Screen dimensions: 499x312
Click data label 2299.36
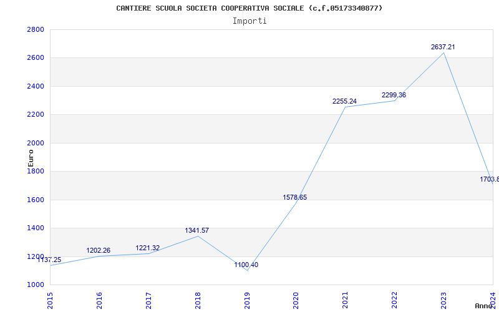tap(394, 95)
